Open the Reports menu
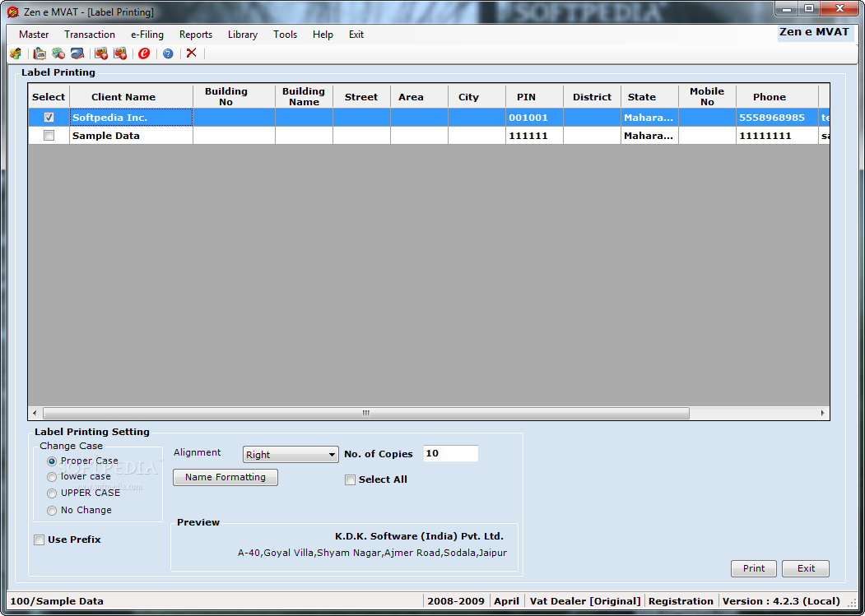Viewport: 865px width, 616px height. (x=196, y=35)
